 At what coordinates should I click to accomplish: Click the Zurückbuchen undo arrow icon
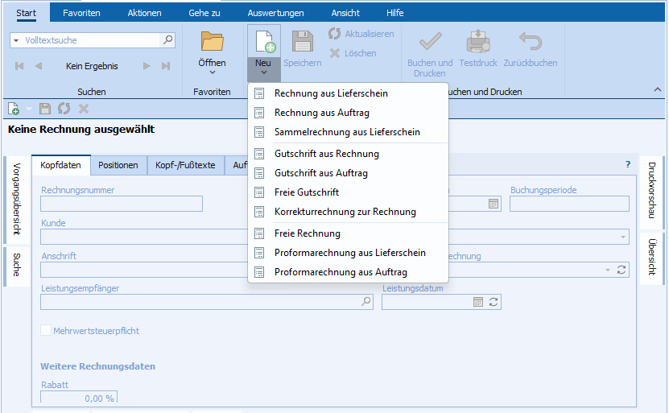tap(530, 41)
